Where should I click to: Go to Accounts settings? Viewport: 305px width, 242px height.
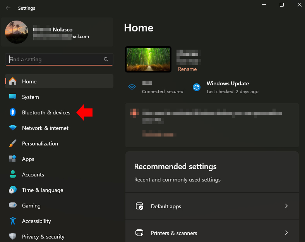click(59, 175)
